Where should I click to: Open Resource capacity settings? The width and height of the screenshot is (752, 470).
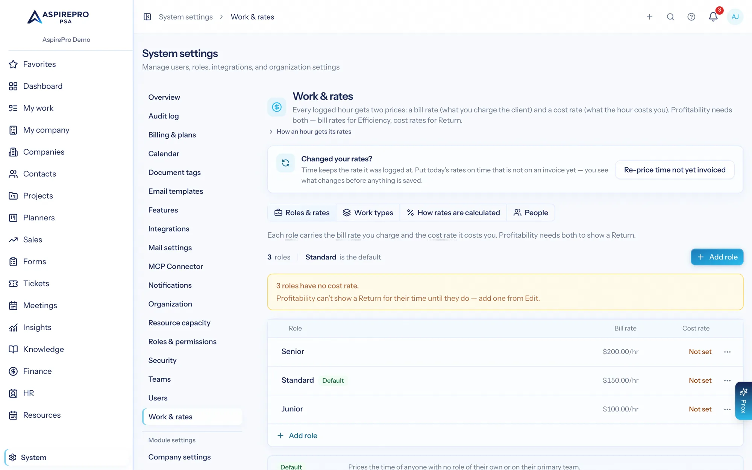[x=193, y=323]
